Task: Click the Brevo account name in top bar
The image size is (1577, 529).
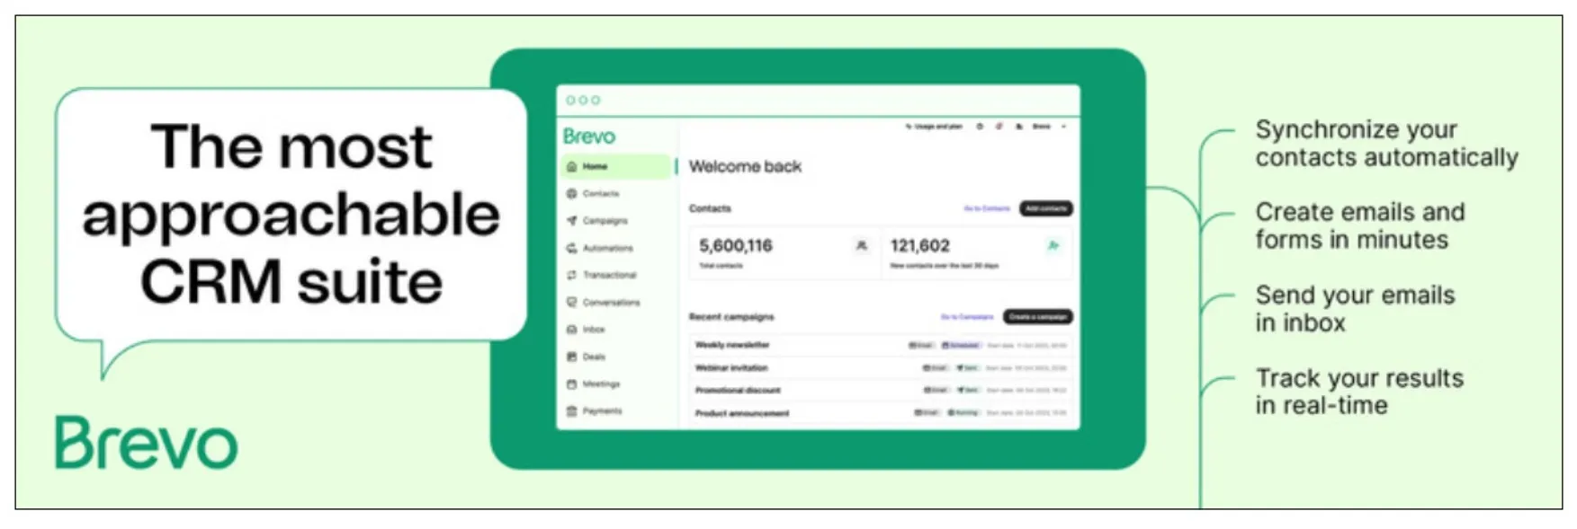Action: (x=1041, y=127)
